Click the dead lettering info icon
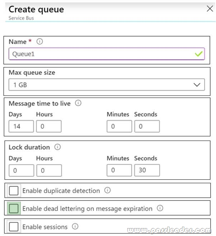216x236 pixels. coord(160,208)
